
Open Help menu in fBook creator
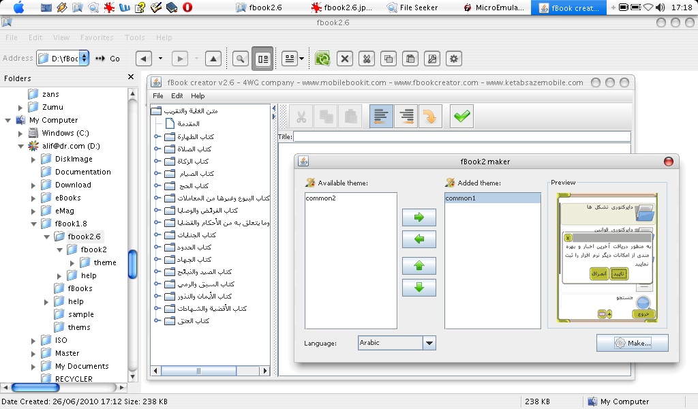[198, 95]
